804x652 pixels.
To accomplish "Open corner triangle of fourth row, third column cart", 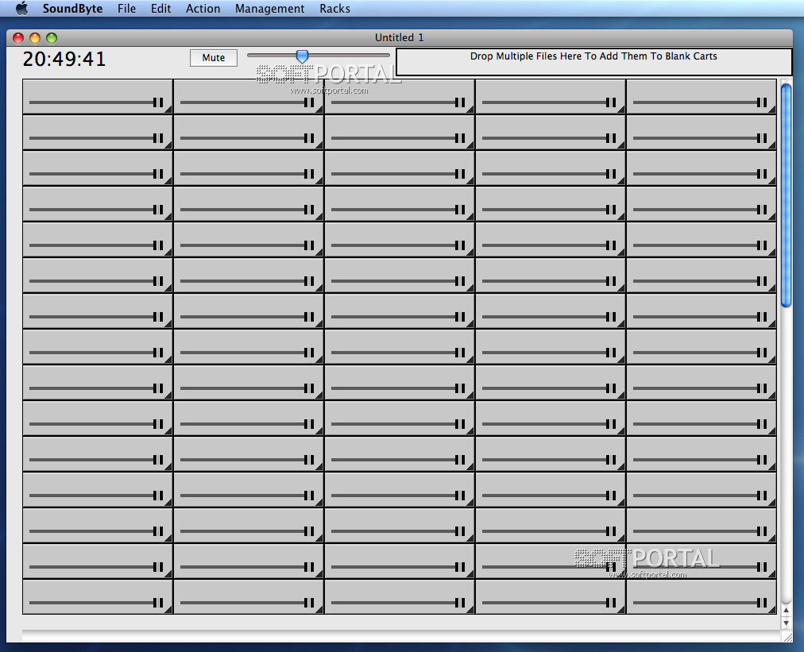I will pos(470,217).
